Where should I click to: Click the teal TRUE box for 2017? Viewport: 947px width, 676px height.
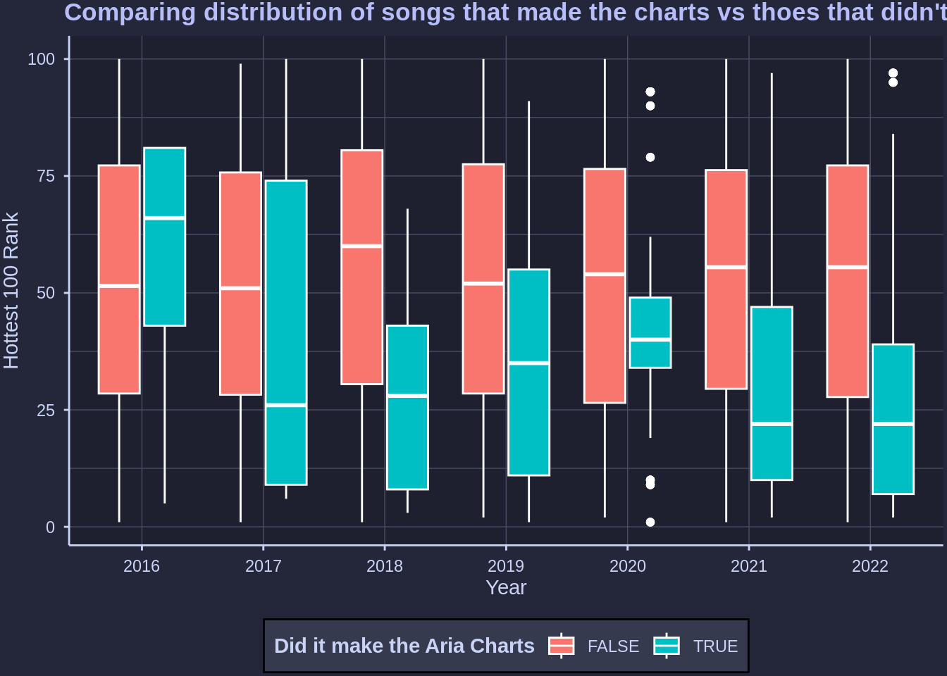(x=286, y=332)
